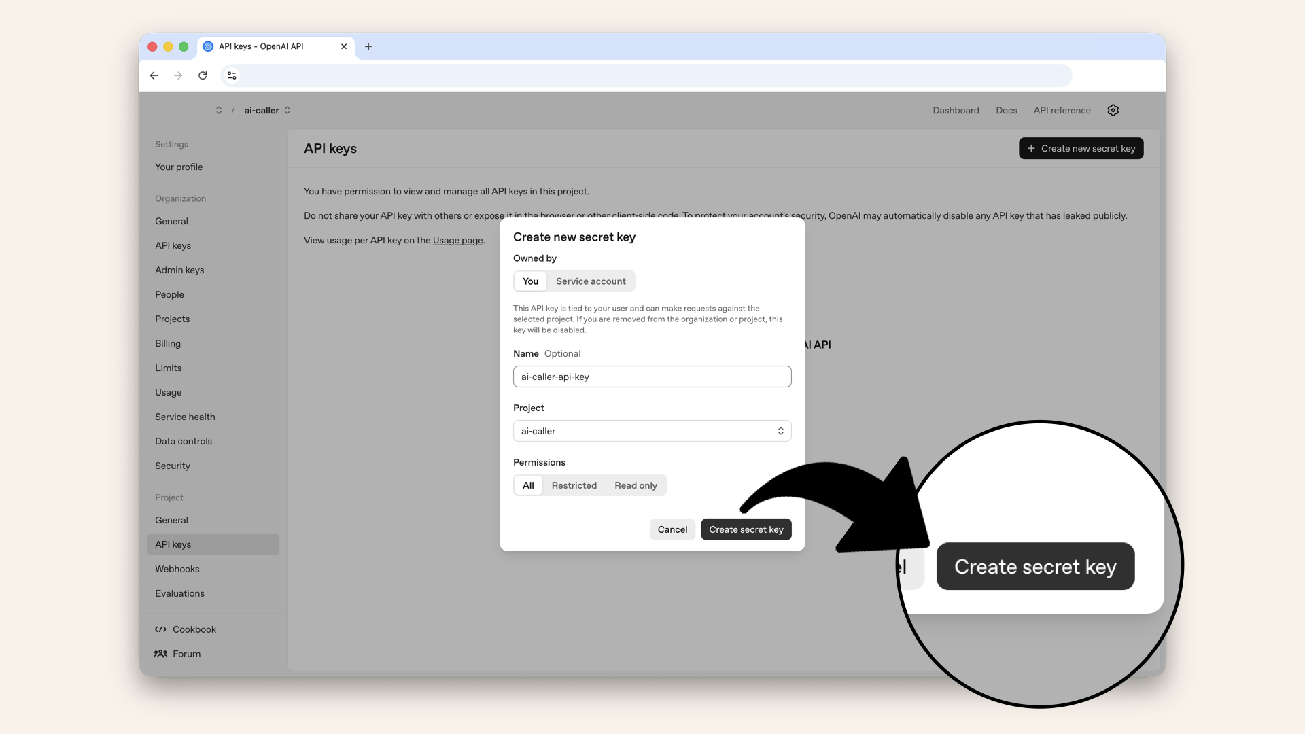Click inside the Name field containing ai-caller-api-key
This screenshot has height=734, width=1305.
pyautogui.click(x=652, y=377)
